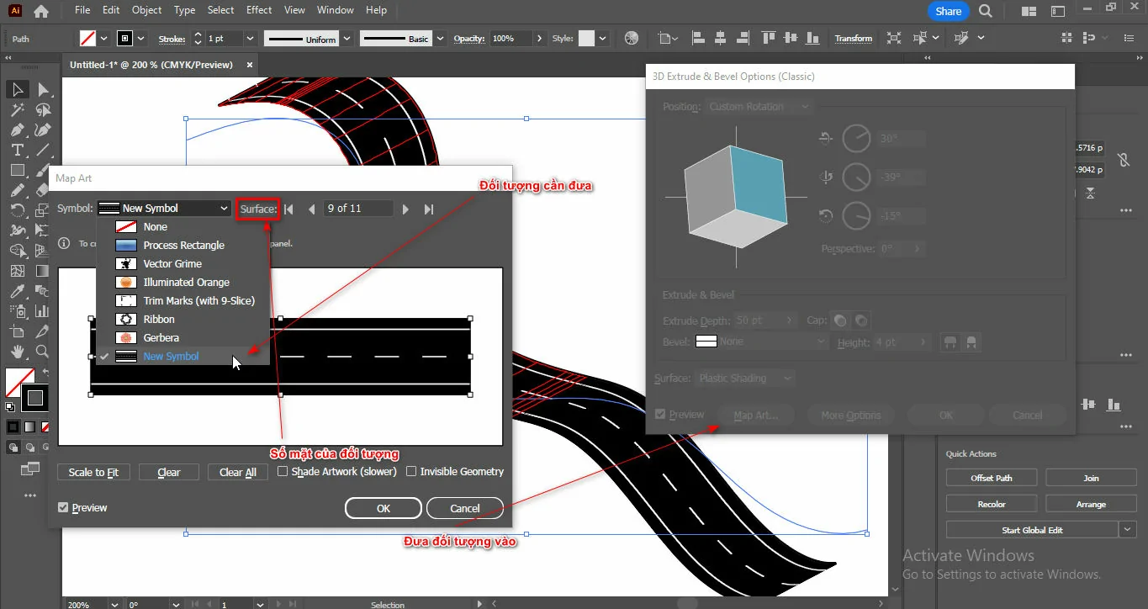Expand the Opacity 100% dropdown
Screen dimensions: 1148x609
coord(537,39)
